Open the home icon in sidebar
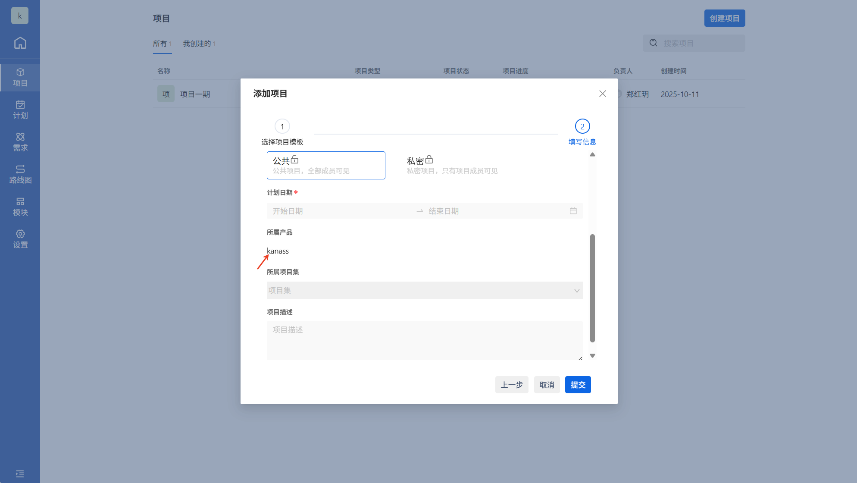This screenshot has height=483, width=857. (x=20, y=43)
